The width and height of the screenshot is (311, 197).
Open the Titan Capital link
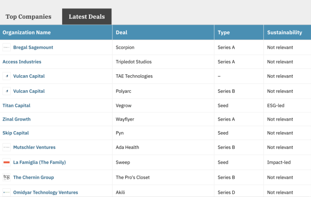click(16, 106)
